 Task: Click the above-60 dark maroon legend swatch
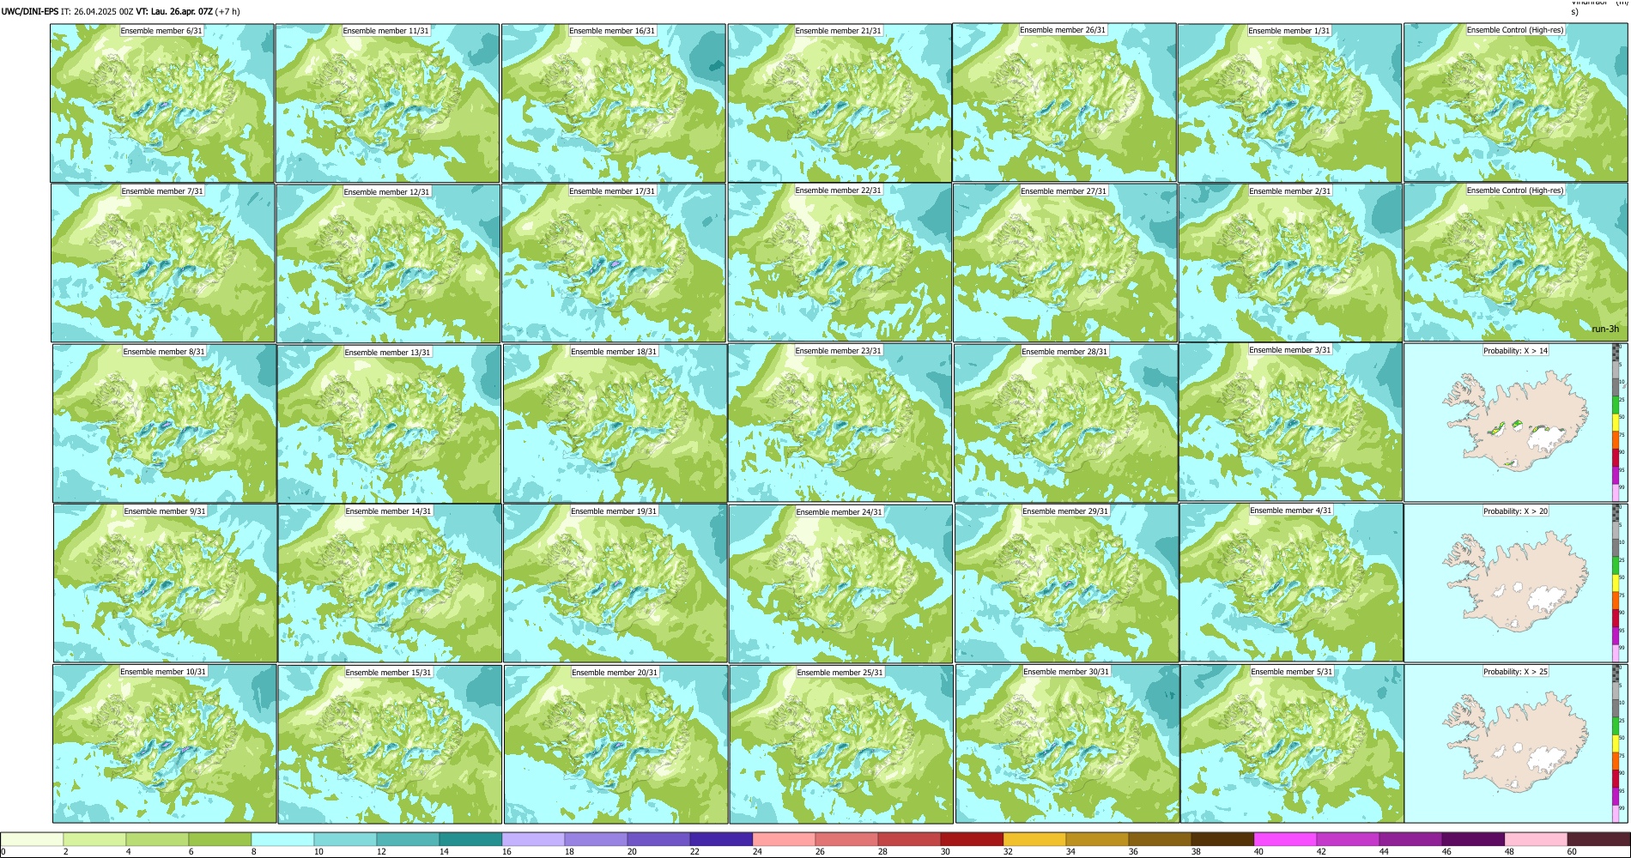1598,839
